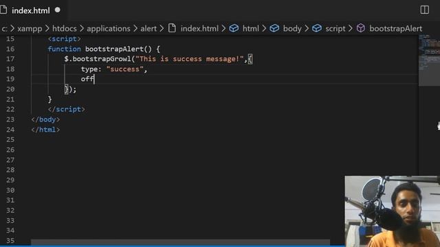Viewport: 440px width, 247px height.
Task: Click the "success" string value
Action: pyautogui.click(x=125, y=69)
